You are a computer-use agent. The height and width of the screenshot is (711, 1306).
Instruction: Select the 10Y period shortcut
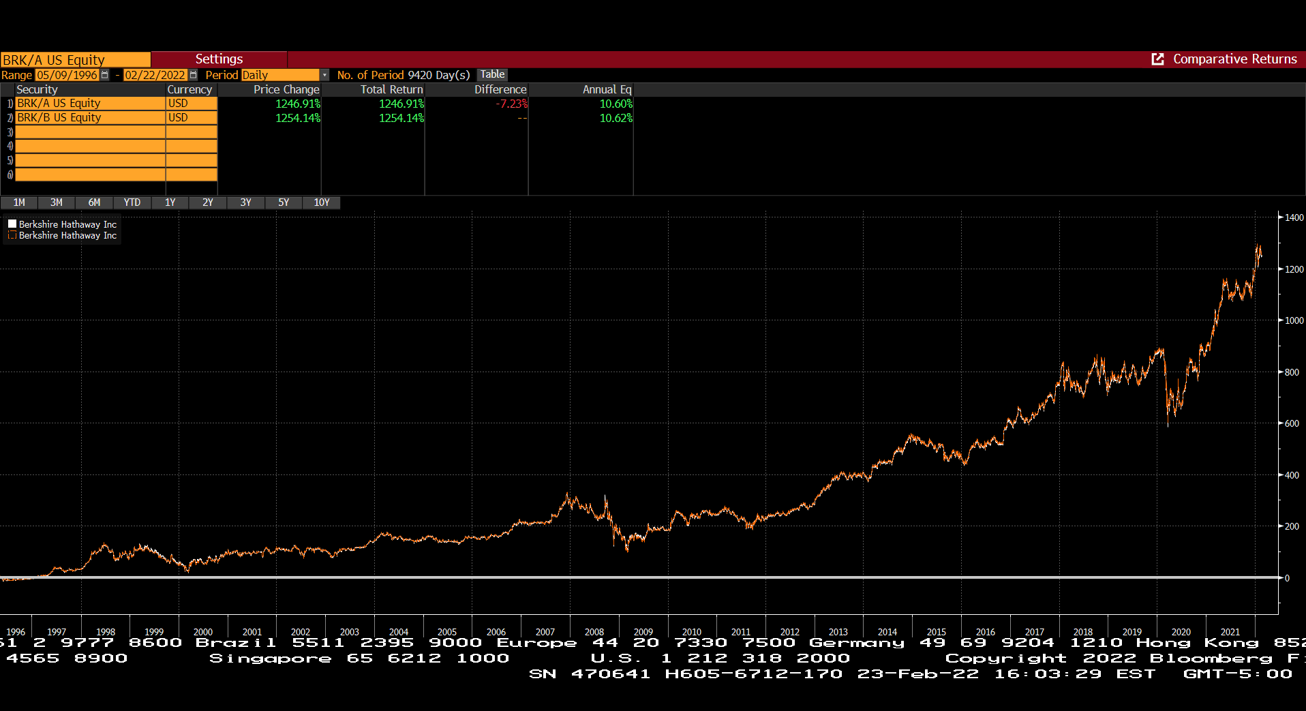321,202
